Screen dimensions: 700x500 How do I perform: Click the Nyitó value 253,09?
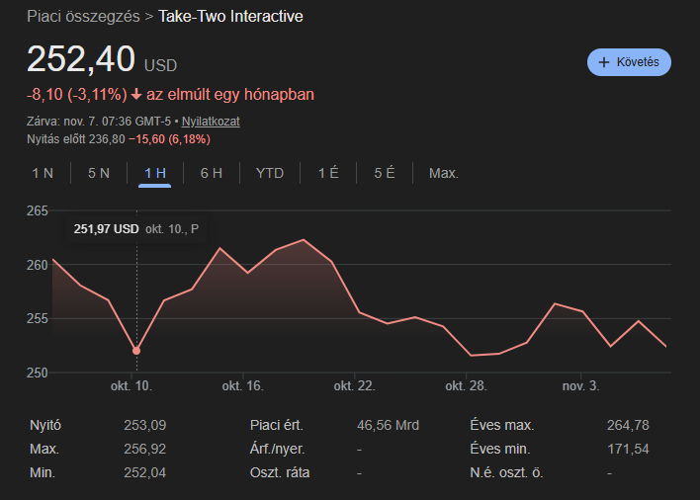144,426
